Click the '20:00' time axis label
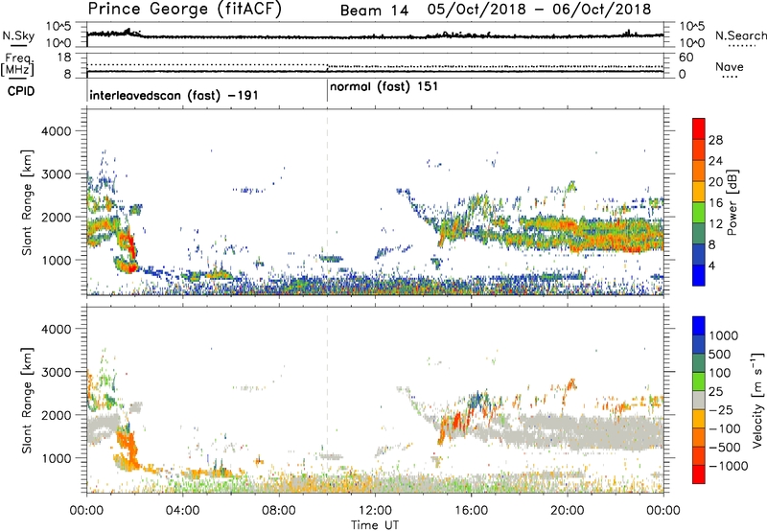 [x=567, y=511]
